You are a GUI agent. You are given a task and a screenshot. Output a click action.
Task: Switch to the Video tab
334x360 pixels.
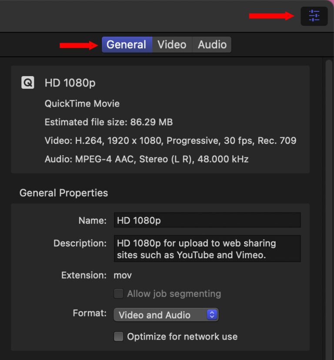click(172, 44)
